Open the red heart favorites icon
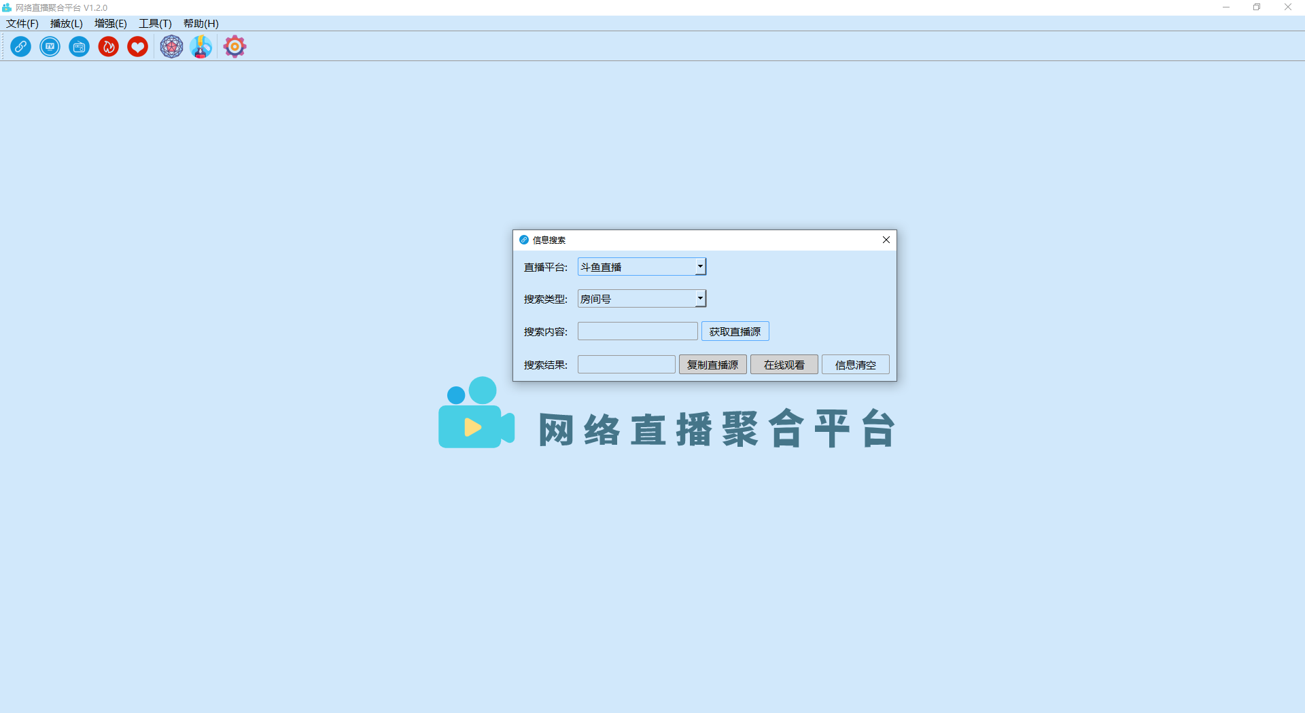This screenshot has height=713, width=1305. 137,47
